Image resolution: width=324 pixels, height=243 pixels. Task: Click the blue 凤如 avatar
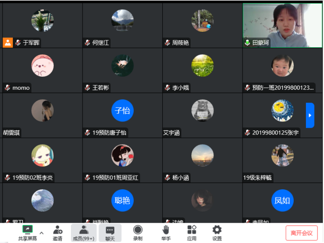coord(283,201)
